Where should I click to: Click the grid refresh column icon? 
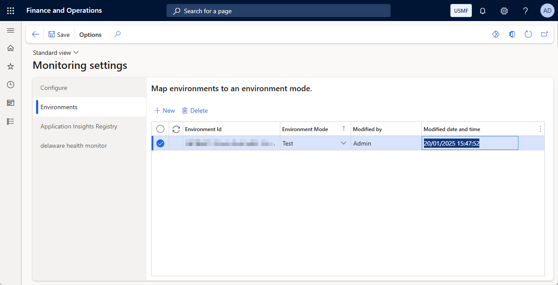(x=176, y=129)
